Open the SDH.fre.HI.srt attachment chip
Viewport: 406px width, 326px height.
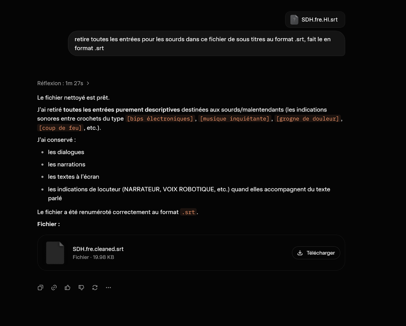click(x=315, y=20)
